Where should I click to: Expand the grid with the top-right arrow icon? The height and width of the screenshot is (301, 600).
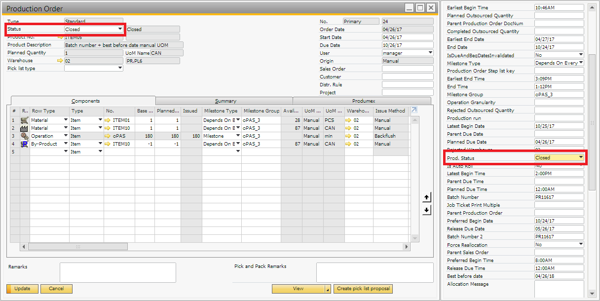(x=414, y=110)
